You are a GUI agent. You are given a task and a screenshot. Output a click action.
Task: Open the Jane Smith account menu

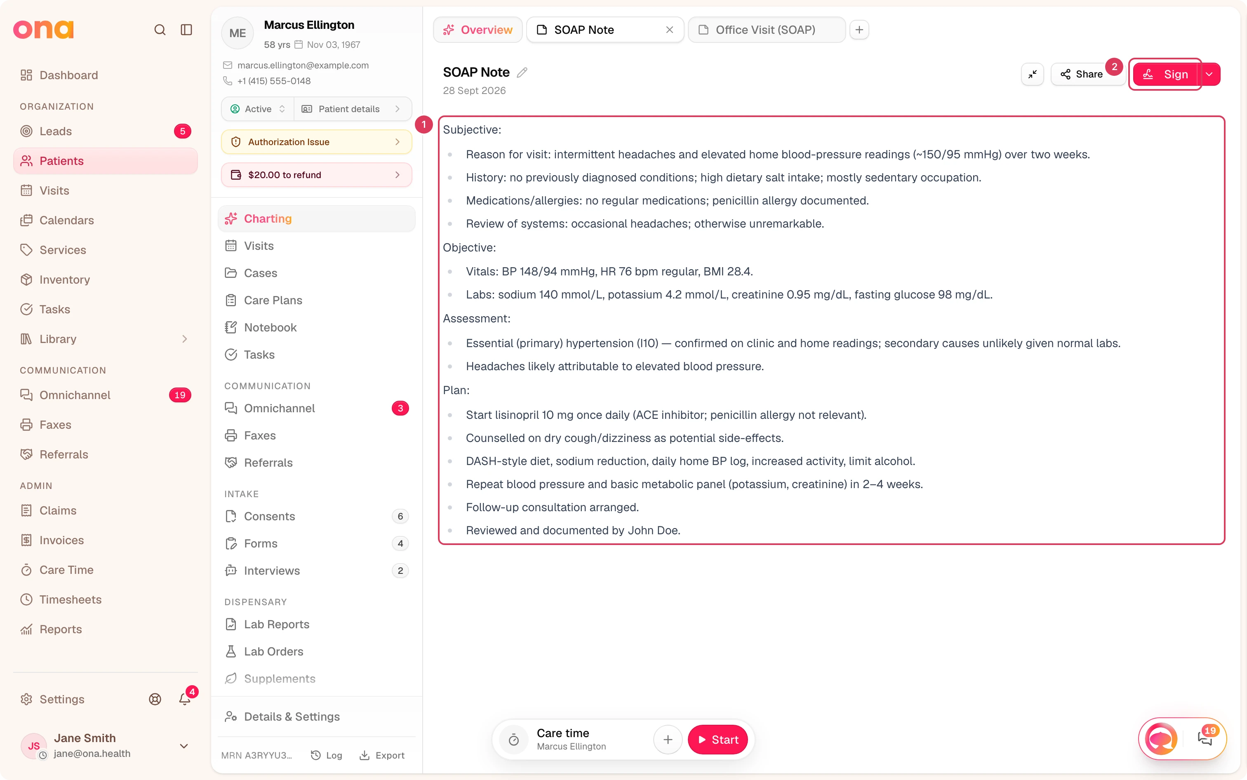(106, 746)
